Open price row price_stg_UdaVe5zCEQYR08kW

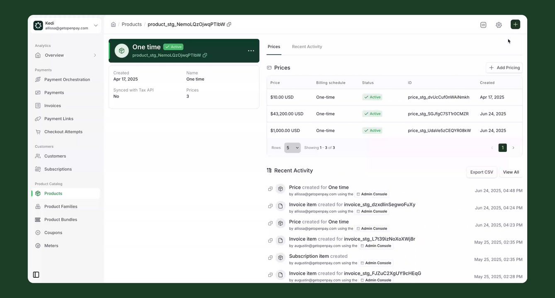click(394, 130)
